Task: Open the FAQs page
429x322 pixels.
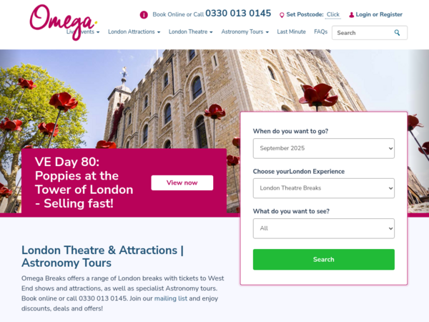Action: pos(320,31)
